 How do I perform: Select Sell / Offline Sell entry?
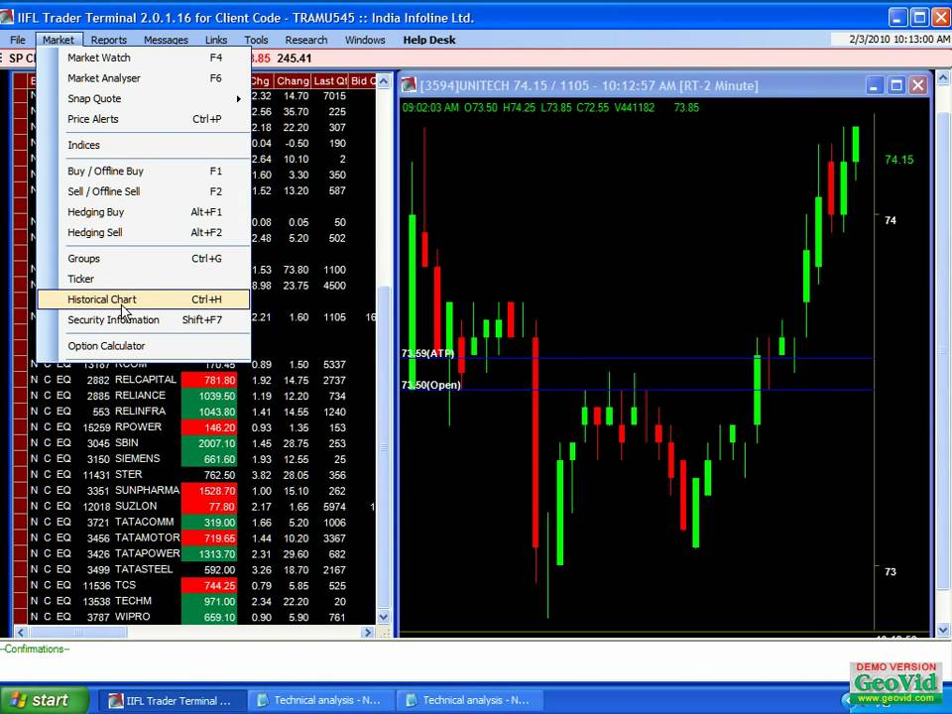pyautogui.click(x=144, y=191)
